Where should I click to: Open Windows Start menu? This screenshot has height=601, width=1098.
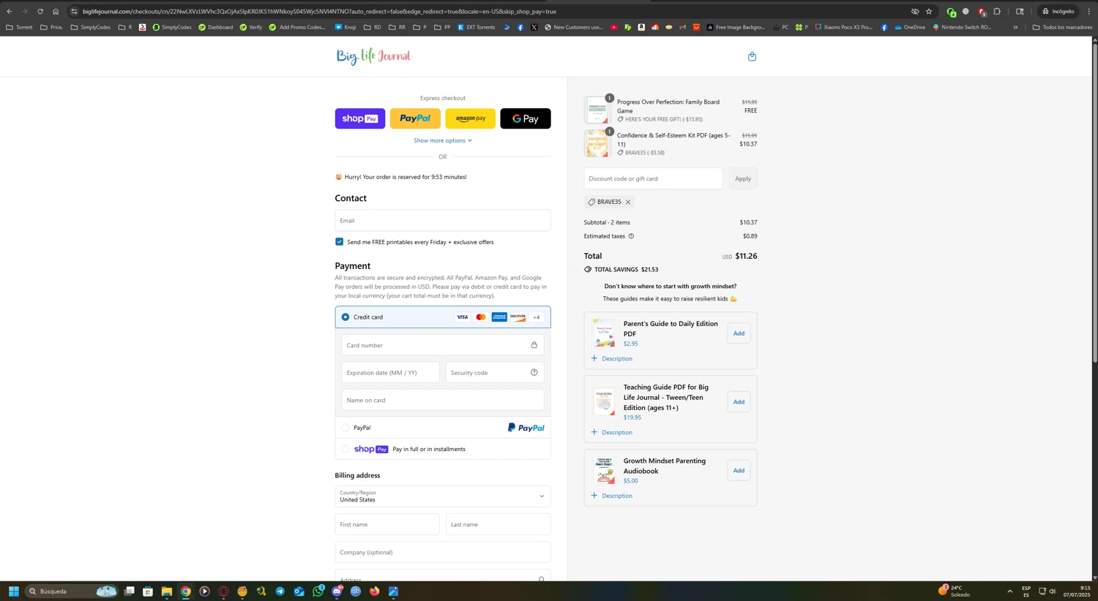point(13,591)
